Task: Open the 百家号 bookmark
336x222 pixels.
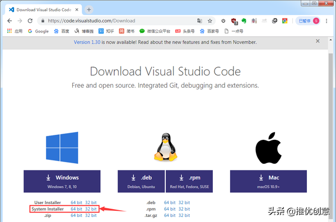Action: tap(209, 31)
